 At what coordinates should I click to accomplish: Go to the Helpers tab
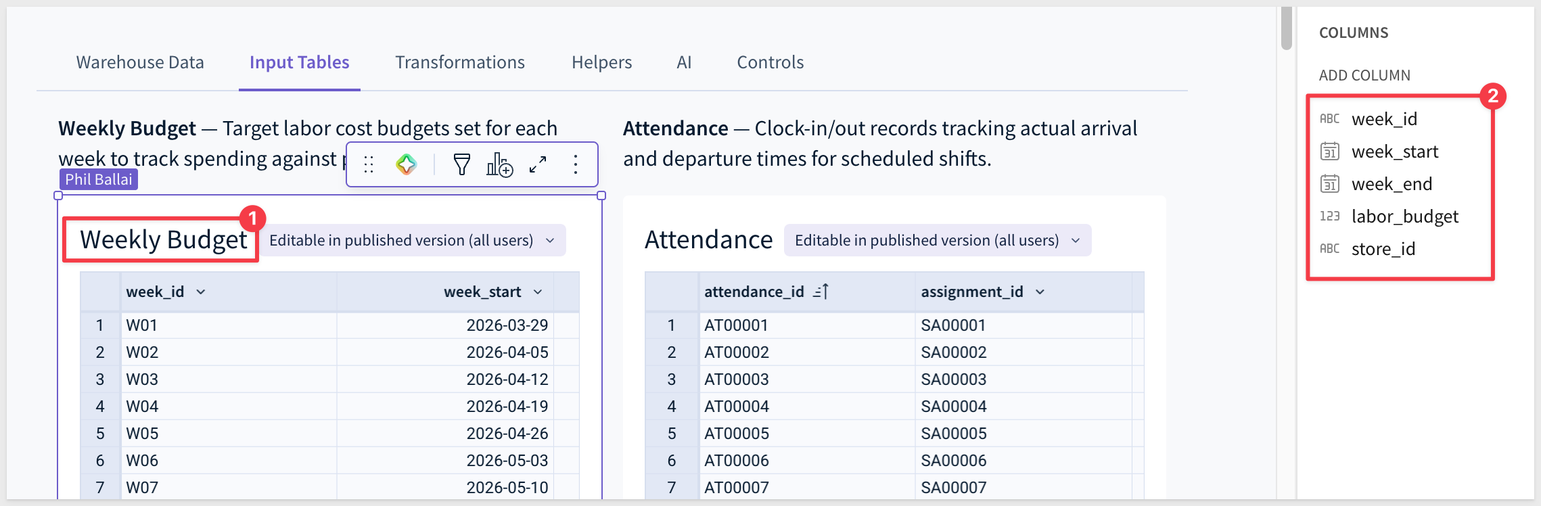602,62
